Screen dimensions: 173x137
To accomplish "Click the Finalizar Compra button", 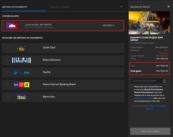I will [x=150, y=131].
